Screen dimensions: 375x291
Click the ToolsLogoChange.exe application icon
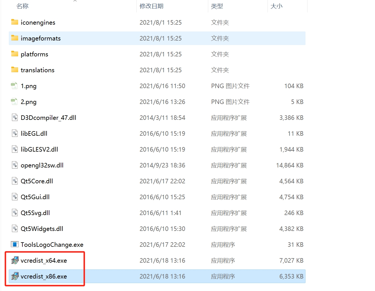(14, 244)
